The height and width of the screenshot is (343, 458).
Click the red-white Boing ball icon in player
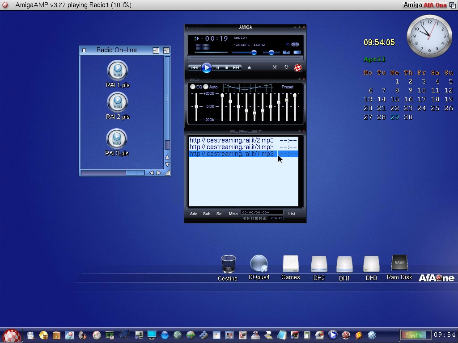click(298, 68)
